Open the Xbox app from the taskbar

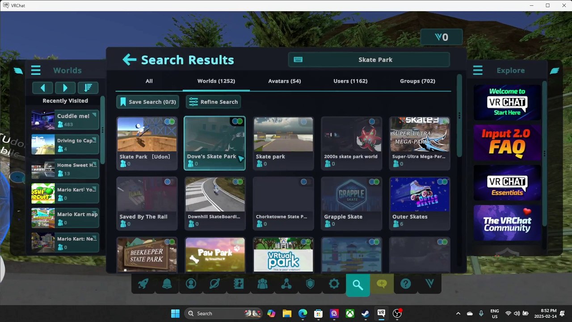coord(350,314)
